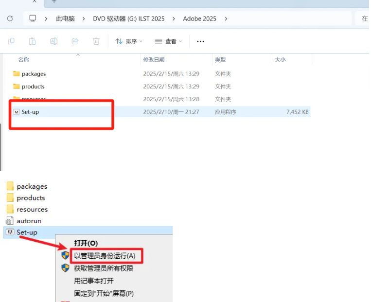Click the rename icon in toolbar
This screenshot has height=302, width=371.
coord(53,41)
